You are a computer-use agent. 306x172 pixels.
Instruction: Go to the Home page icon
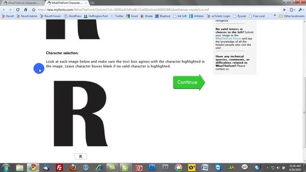25,10
